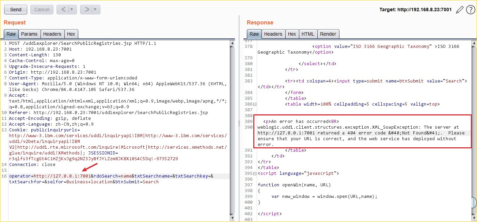The image size is (477, 222).
Task: Click the JSESSIONID cookie value
Action: (x=94, y=159)
